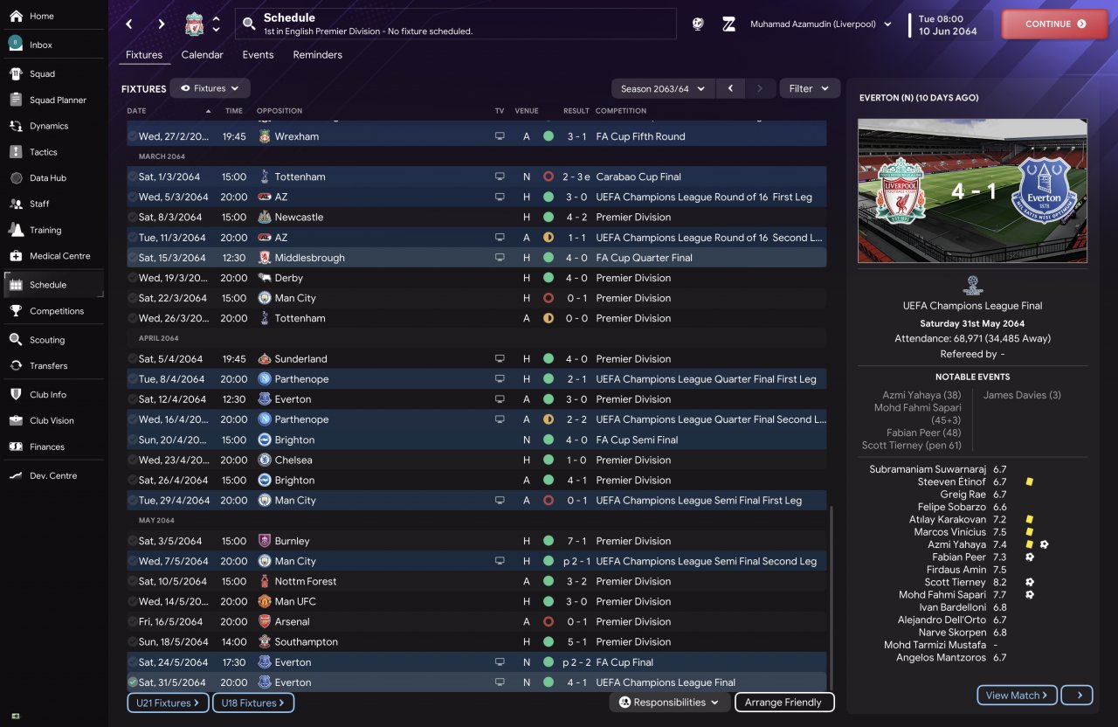Expand the Season 2063/64 dropdown
1118x727 pixels.
point(662,88)
